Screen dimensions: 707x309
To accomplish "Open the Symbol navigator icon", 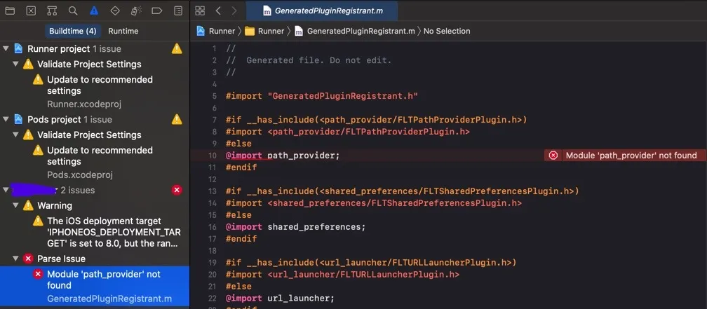I will pos(52,11).
